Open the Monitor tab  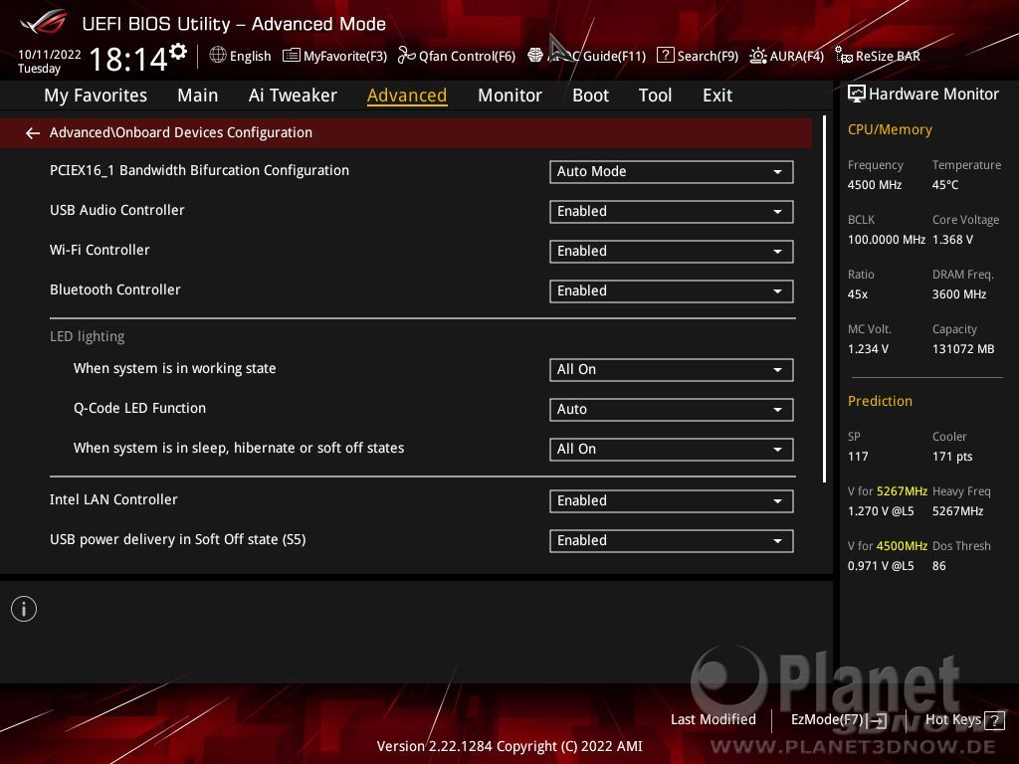point(509,95)
